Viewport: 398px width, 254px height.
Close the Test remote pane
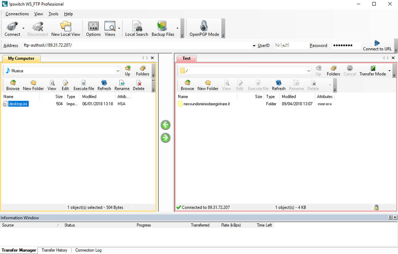[x=393, y=58]
